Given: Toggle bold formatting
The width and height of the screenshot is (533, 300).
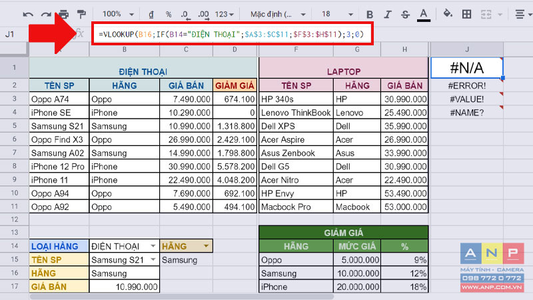Looking at the screenshot, I should pos(370,14).
